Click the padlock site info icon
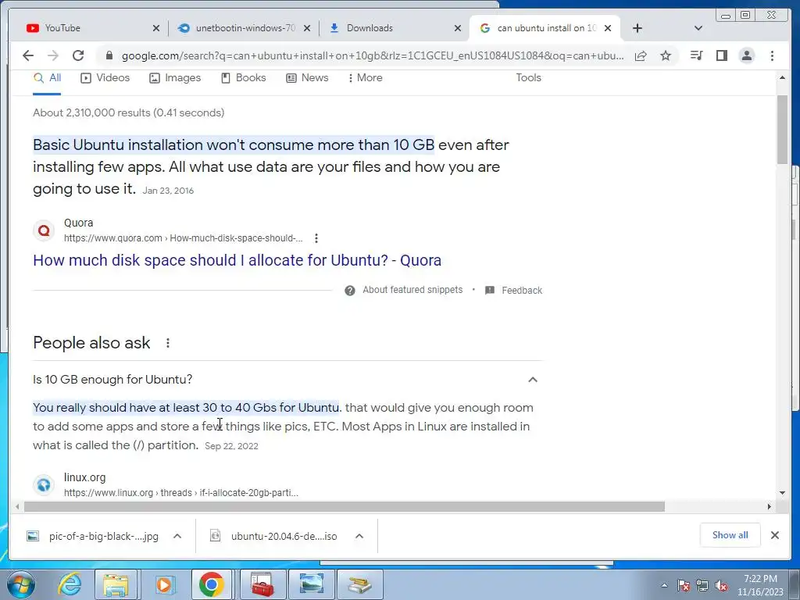This screenshot has width=800, height=600. (x=109, y=55)
